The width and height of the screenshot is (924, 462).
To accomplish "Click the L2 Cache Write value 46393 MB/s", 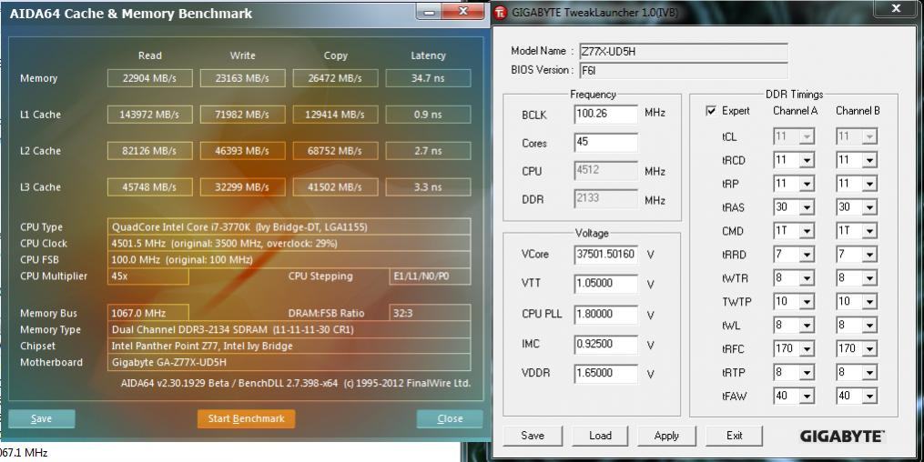I will click(242, 151).
